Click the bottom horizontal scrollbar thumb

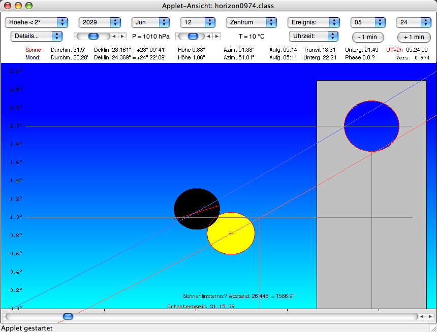(68, 316)
